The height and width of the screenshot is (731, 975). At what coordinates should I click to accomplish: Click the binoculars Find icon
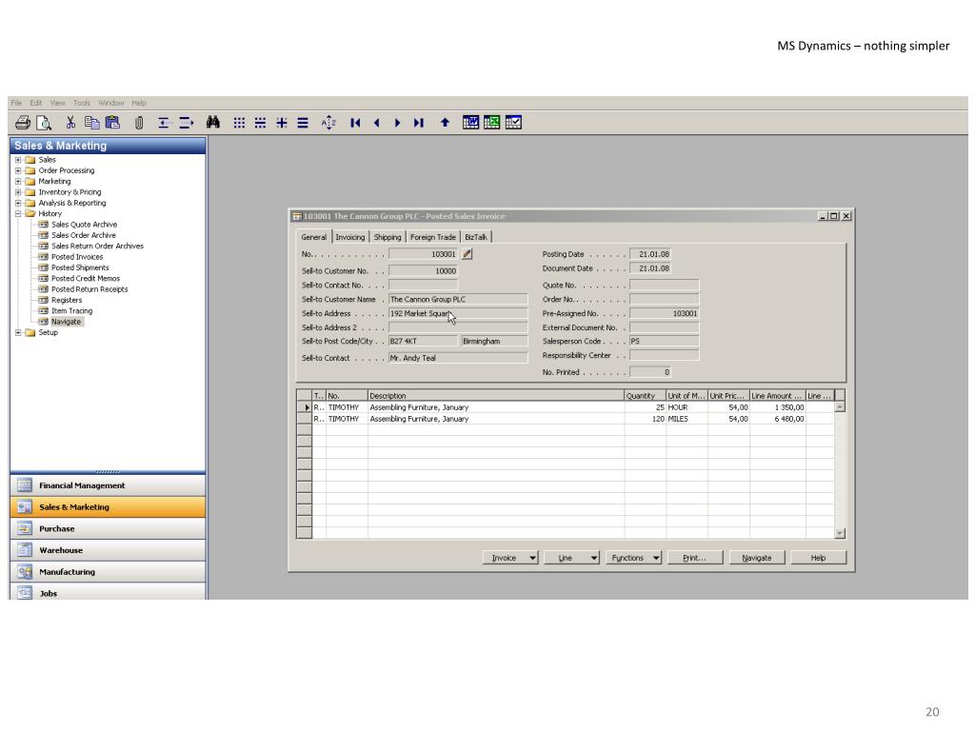coord(212,123)
